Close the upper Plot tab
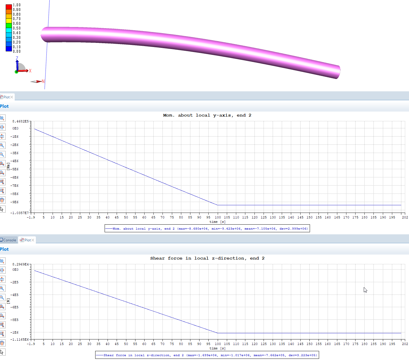This screenshot has width=409, height=360. click(x=12, y=97)
